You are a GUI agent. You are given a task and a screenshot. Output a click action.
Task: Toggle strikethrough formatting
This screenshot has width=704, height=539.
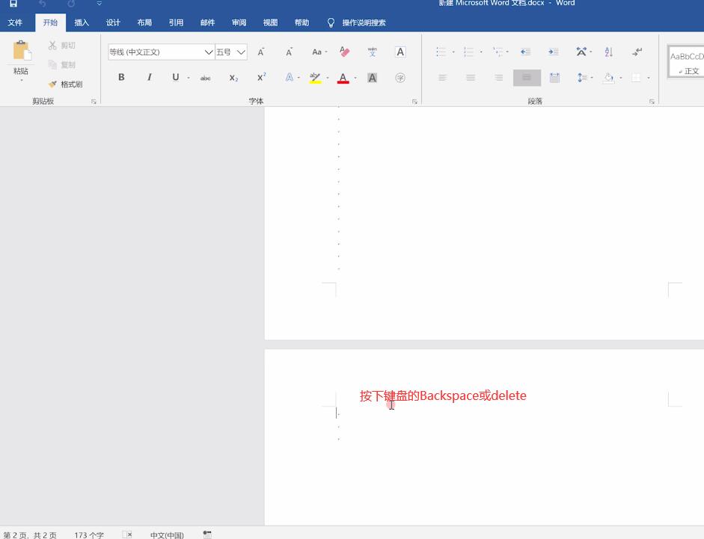coord(205,78)
